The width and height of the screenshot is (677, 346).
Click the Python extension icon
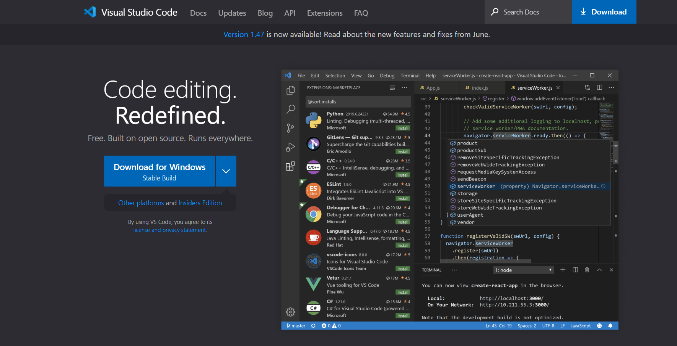314,121
